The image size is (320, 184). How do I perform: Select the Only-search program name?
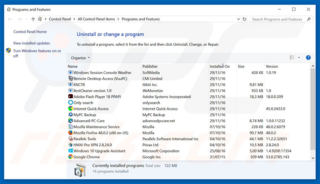(x=83, y=103)
